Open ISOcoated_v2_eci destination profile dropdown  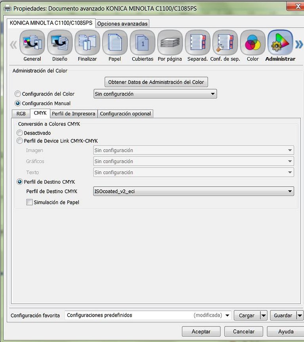[193, 191]
